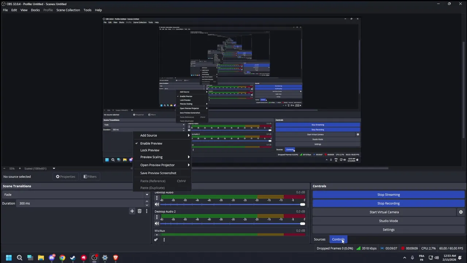Open the Docks menu
467x263 pixels.
tap(35, 10)
